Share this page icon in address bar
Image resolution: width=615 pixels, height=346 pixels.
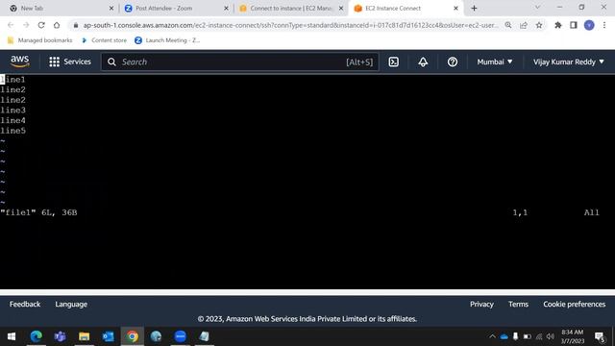(x=524, y=25)
